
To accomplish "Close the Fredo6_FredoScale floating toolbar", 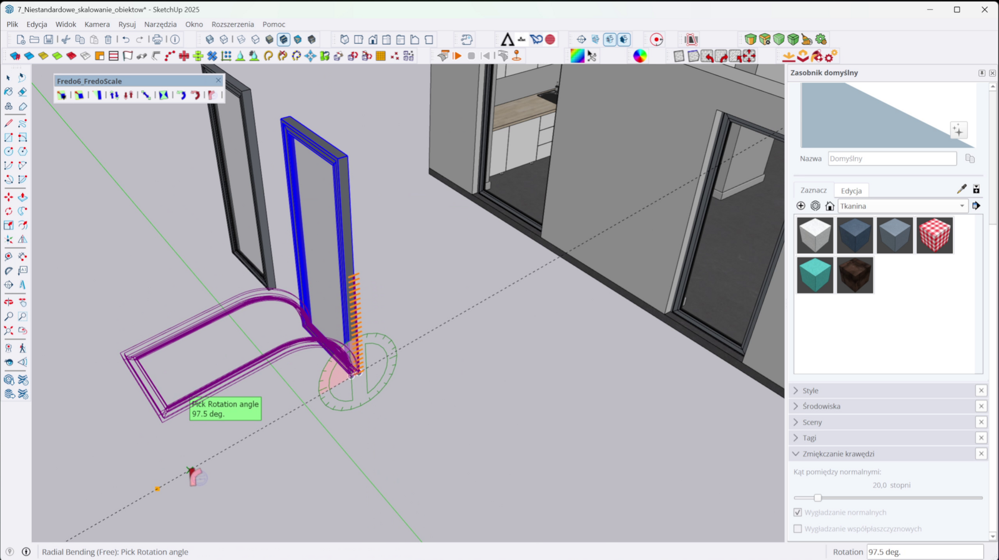I will tap(218, 80).
